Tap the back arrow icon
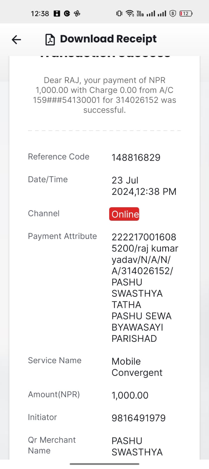This screenshot has height=469, width=209. [x=16, y=39]
